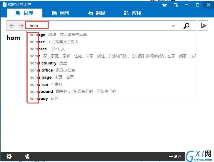Select suggestion "home country"

coord(111,63)
